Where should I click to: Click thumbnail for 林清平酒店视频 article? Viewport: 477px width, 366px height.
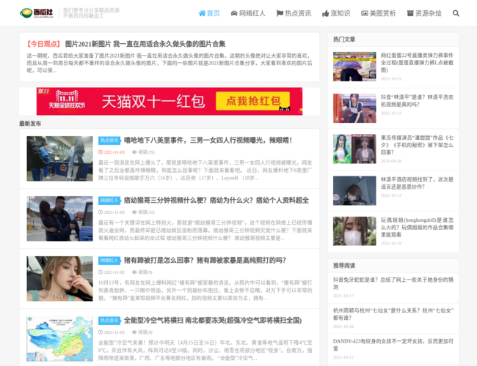pos(354,190)
